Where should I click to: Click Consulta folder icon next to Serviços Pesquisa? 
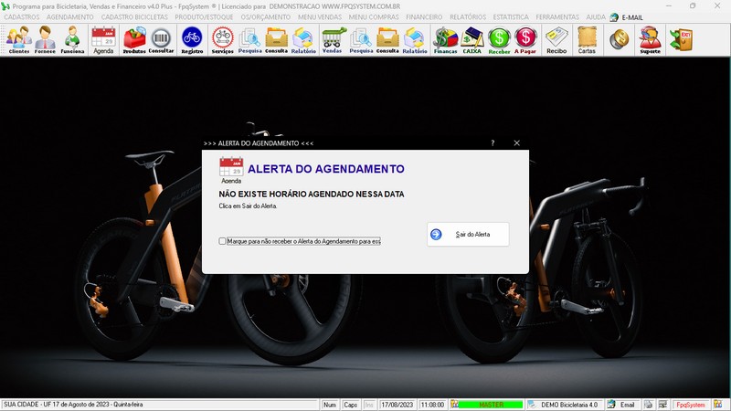click(x=276, y=40)
